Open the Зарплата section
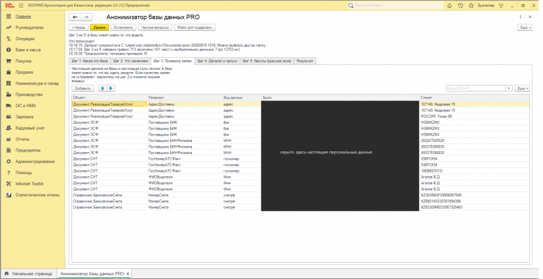Image resolution: width=543 pixels, height=279 pixels. tap(24, 117)
